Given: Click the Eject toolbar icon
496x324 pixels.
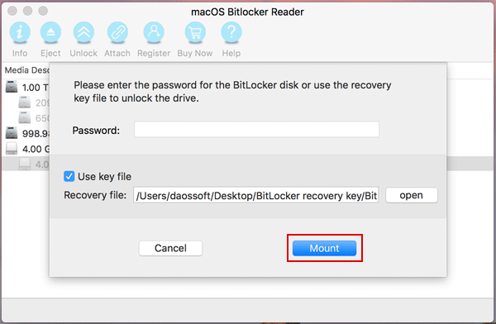Looking at the screenshot, I should coord(50,32).
